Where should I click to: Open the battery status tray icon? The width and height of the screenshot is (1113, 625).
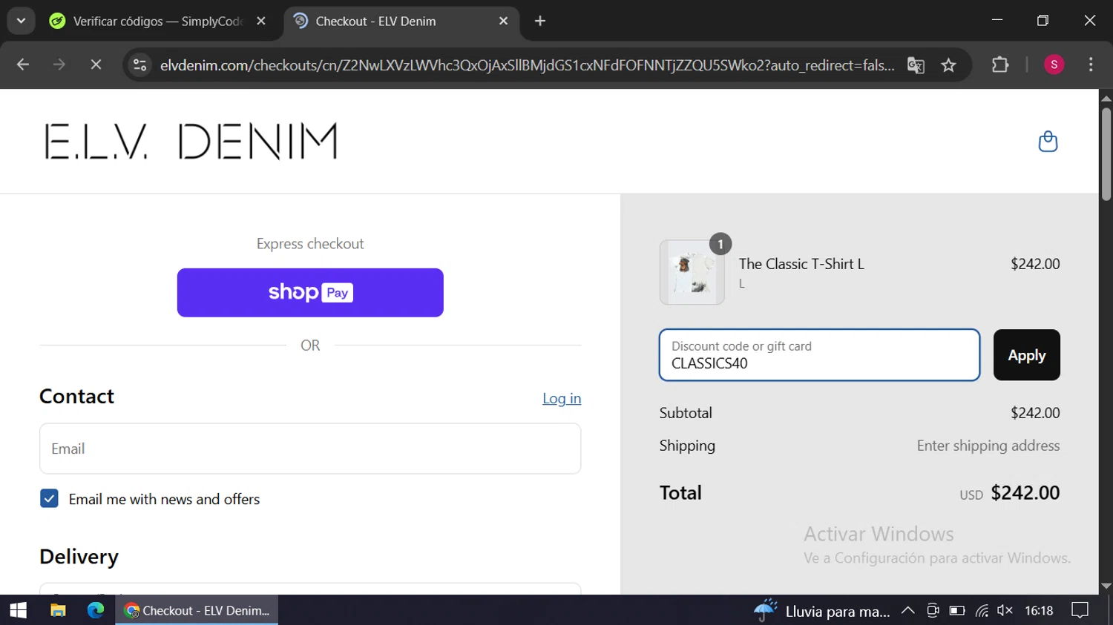click(x=957, y=611)
